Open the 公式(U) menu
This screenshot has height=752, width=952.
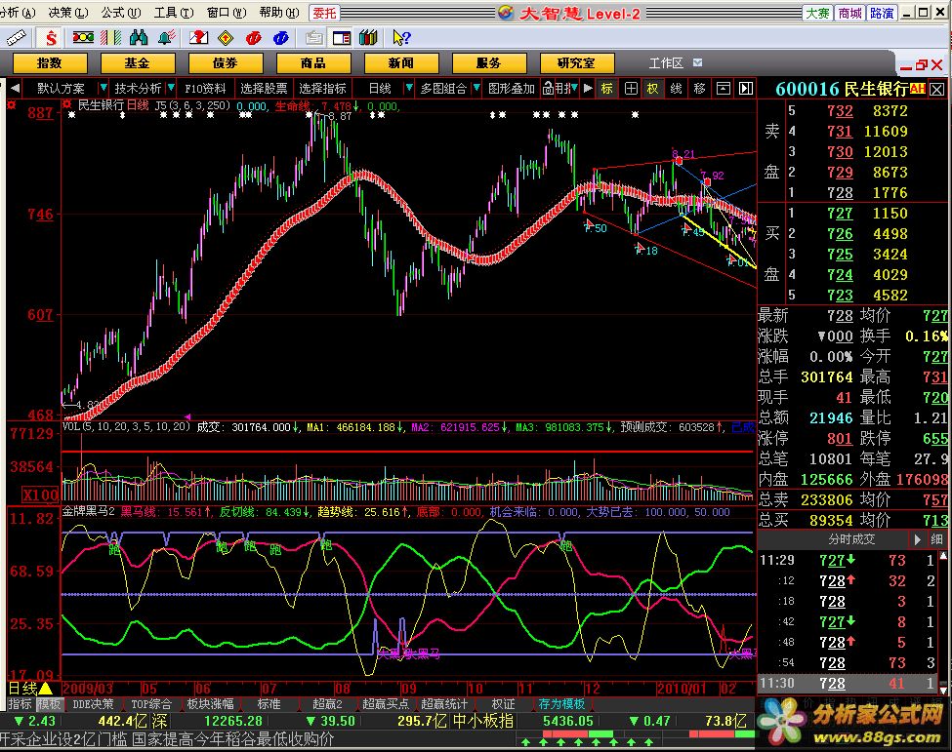click(x=121, y=12)
